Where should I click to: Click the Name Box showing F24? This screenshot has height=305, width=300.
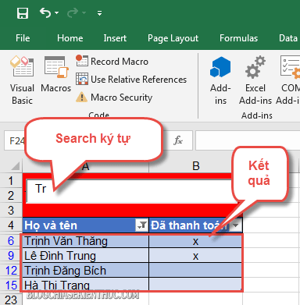(15, 140)
